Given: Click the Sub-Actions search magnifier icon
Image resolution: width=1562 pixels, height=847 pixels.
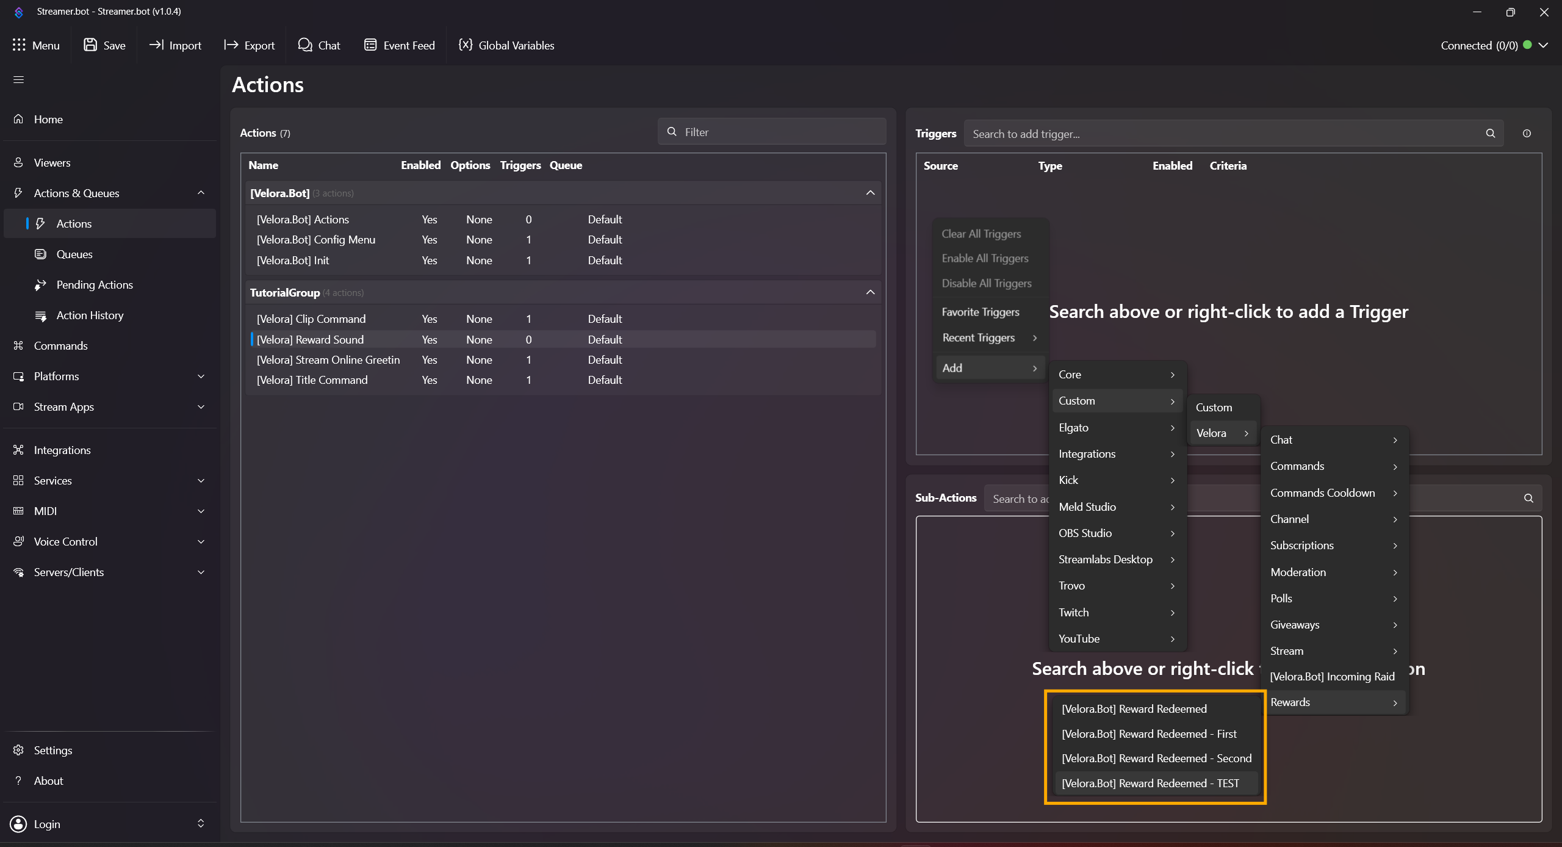Looking at the screenshot, I should click(1528, 499).
